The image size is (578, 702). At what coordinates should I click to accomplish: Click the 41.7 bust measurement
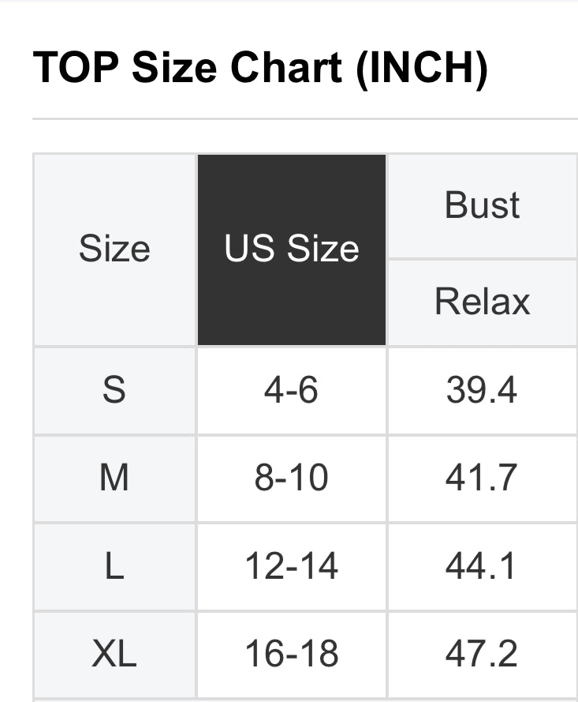pos(482,479)
